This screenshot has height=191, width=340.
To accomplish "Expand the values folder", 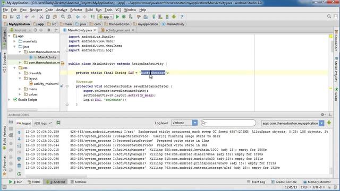I will pos(20,94).
